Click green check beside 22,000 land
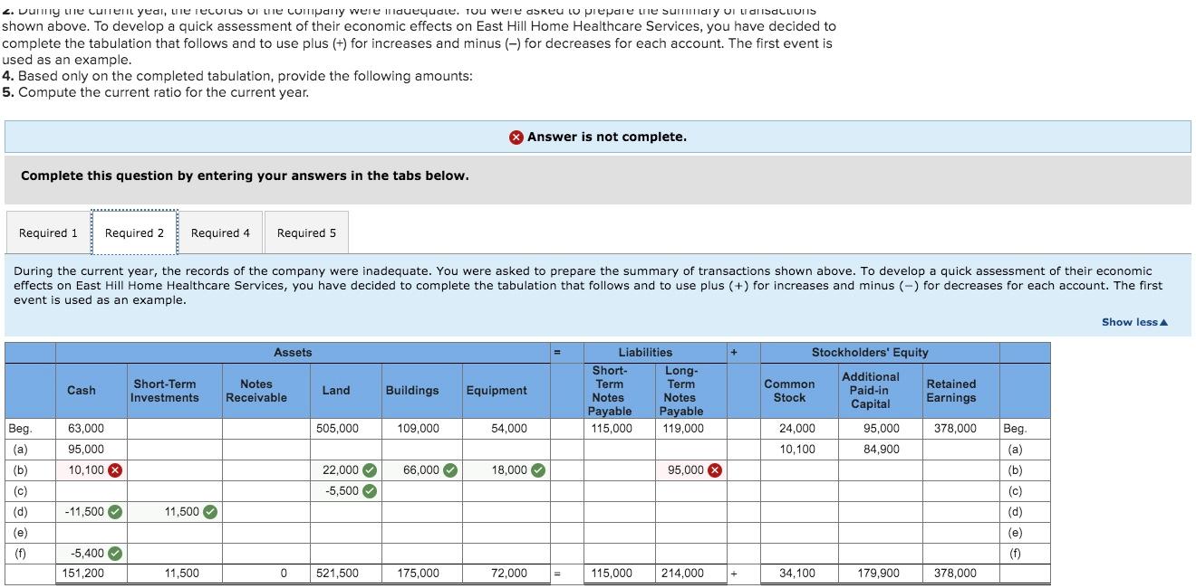 point(370,470)
